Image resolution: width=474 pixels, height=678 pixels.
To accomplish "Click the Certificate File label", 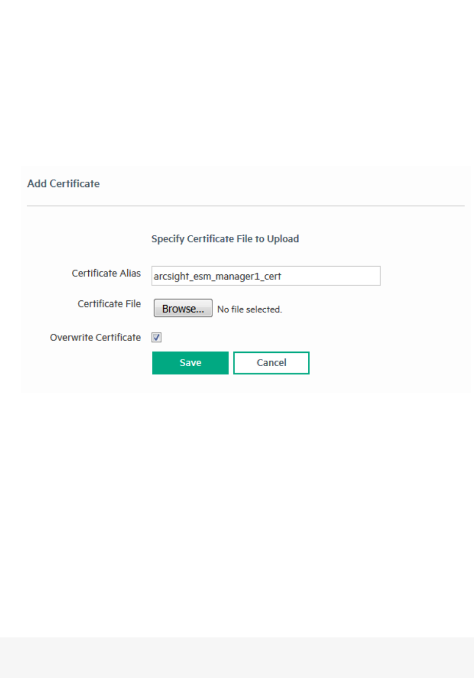I will [x=109, y=304].
